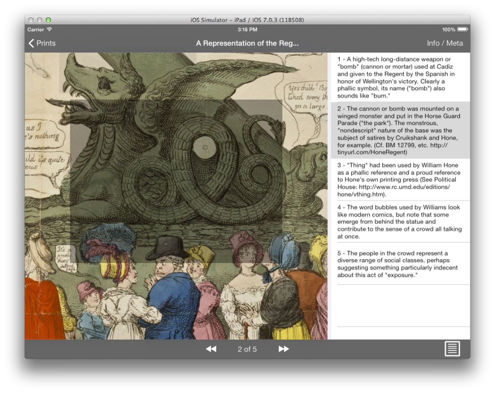Click the title "A Representation of the Reg..."
Viewport: 495px width, 393px height.
247,43
